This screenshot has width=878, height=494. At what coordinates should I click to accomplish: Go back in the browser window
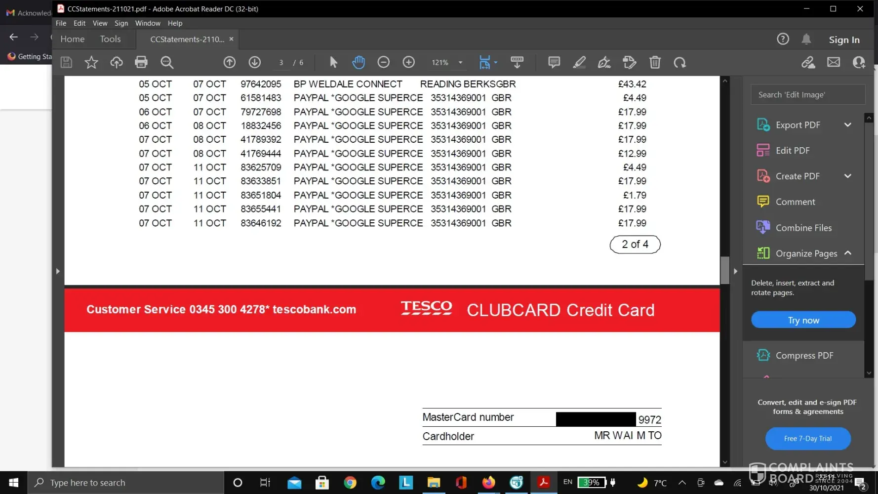click(x=14, y=37)
